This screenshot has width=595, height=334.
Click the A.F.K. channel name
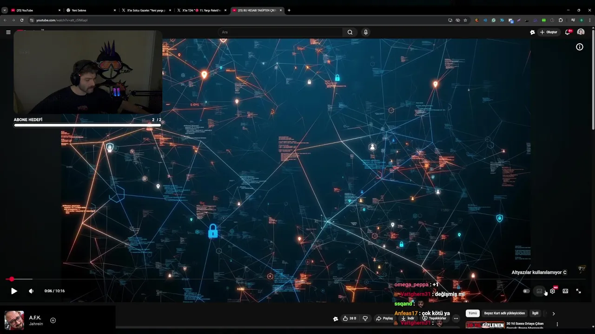[x=35, y=318]
